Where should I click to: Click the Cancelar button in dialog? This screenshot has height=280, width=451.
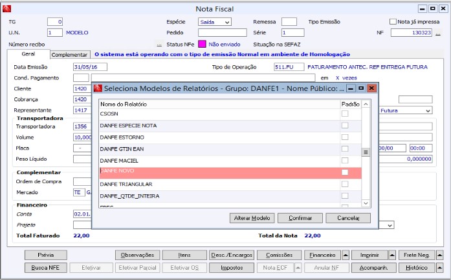348,218
